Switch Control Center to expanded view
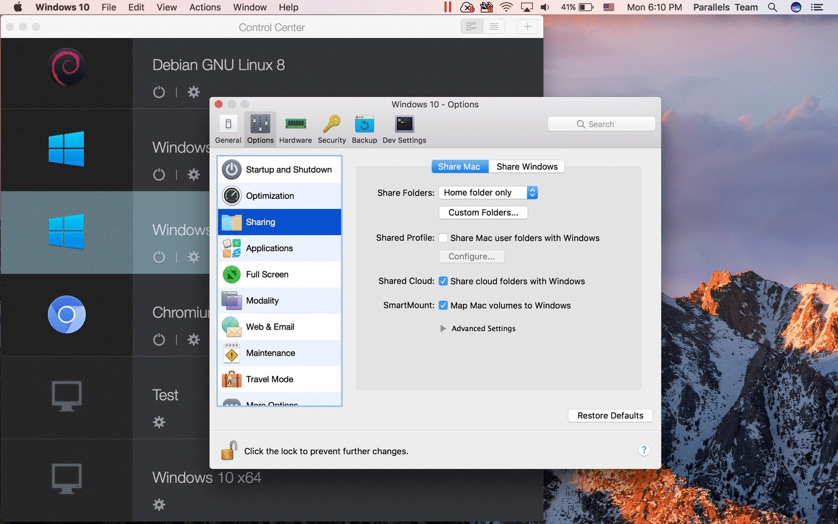838x524 pixels. click(x=472, y=27)
